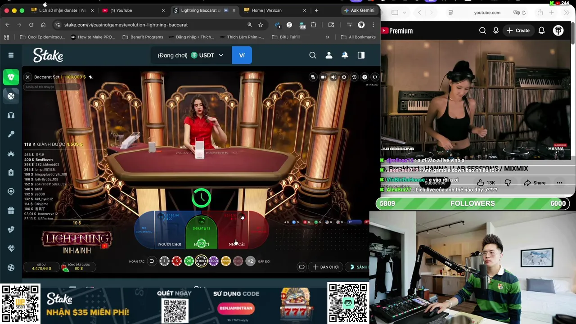The height and width of the screenshot is (324, 576).
Task: Open the Chrome extensions puzzle icon
Action: coord(314,25)
